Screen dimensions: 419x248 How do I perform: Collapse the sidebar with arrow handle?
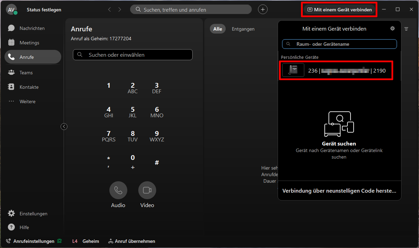[x=64, y=127]
